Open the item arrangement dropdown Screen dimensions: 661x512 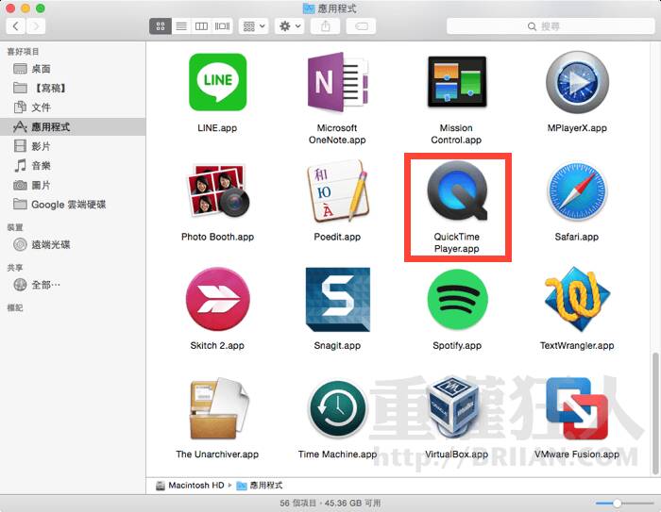pos(254,26)
